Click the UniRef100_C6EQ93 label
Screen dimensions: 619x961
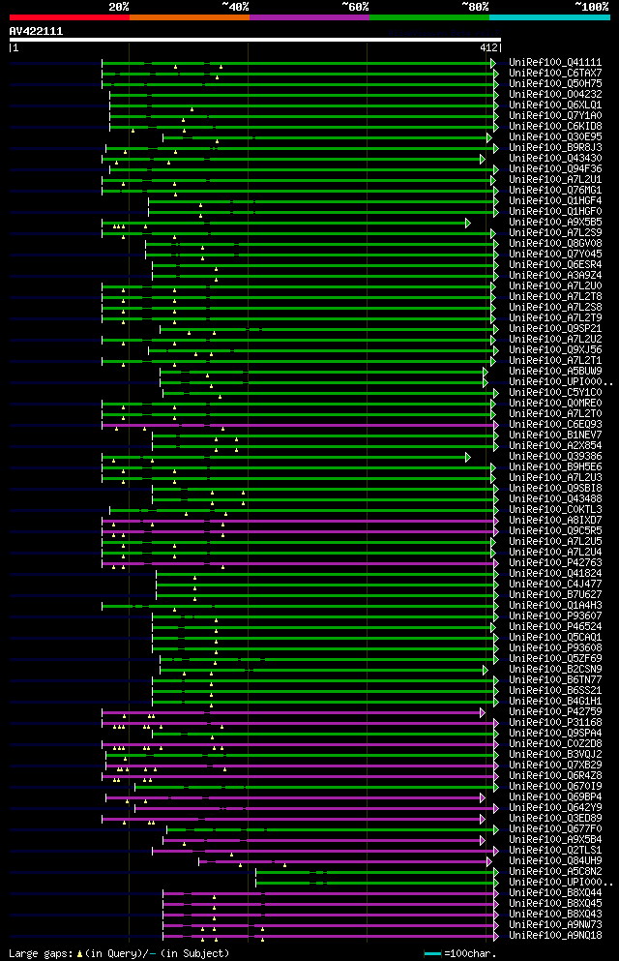pyautogui.click(x=555, y=425)
